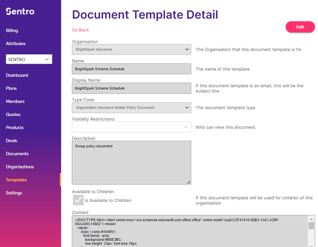Go to the Dashboard page

click(17, 75)
